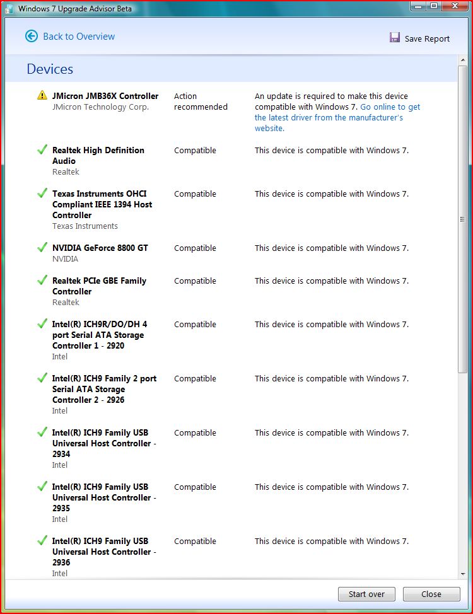The height and width of the screenshot is (614, 473).
Task: Close the window with the X button
Action: [x=455, y=6]
